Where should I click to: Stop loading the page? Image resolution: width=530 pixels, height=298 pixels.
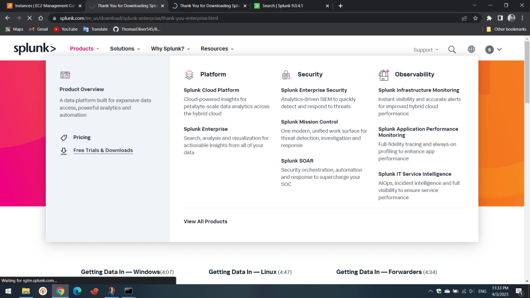pyautogui.click(x=30, y=18)
